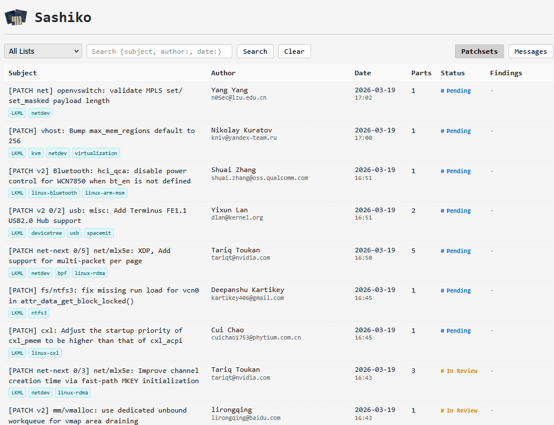Open the openvswitch MPLS validate patch
This screenshot has width=554, height=425.
pos(95,96)
